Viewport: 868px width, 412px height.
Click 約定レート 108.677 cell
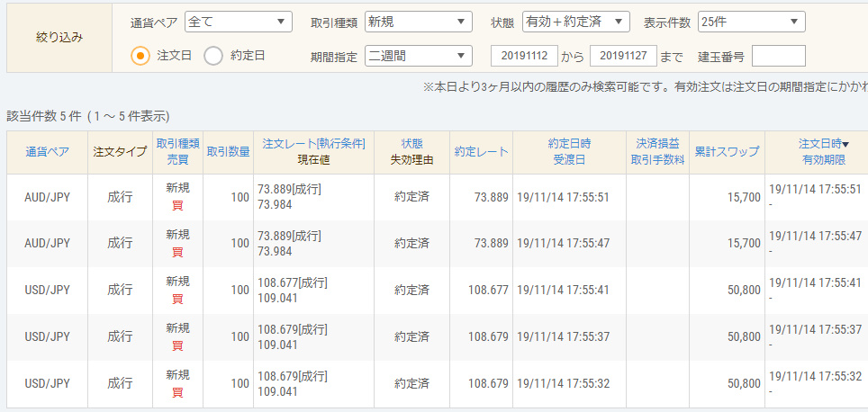[x=488, y=290]
